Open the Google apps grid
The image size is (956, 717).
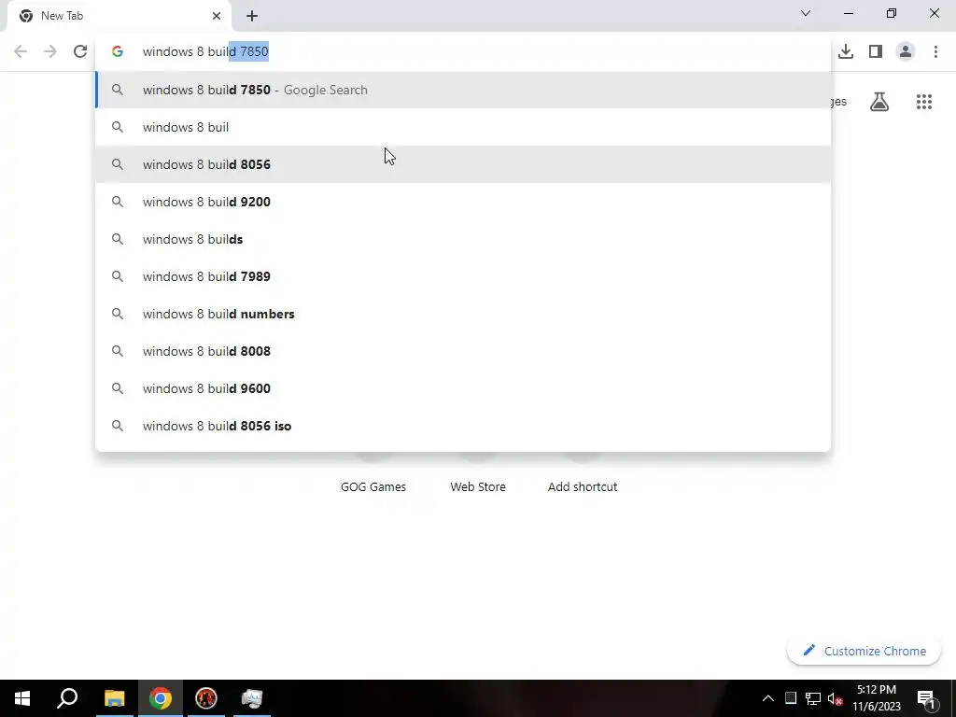click(x=923, y=102)
